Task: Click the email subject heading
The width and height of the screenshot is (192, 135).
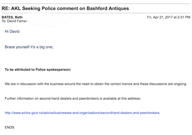Action: coord(65,8)
